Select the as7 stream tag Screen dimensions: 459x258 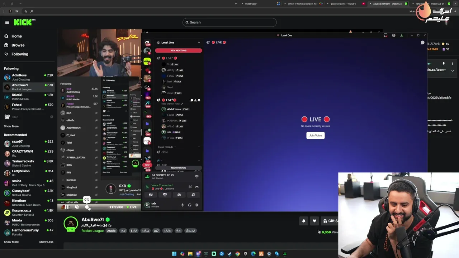pos(156,231)
